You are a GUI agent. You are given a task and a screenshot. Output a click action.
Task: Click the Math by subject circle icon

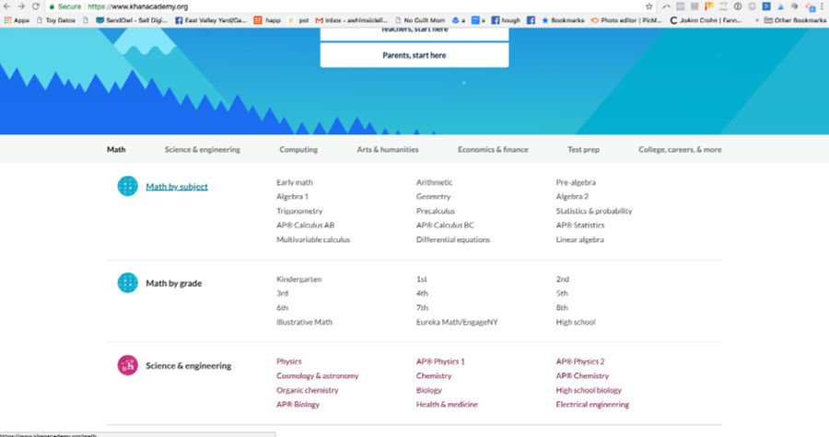point(127,187)
